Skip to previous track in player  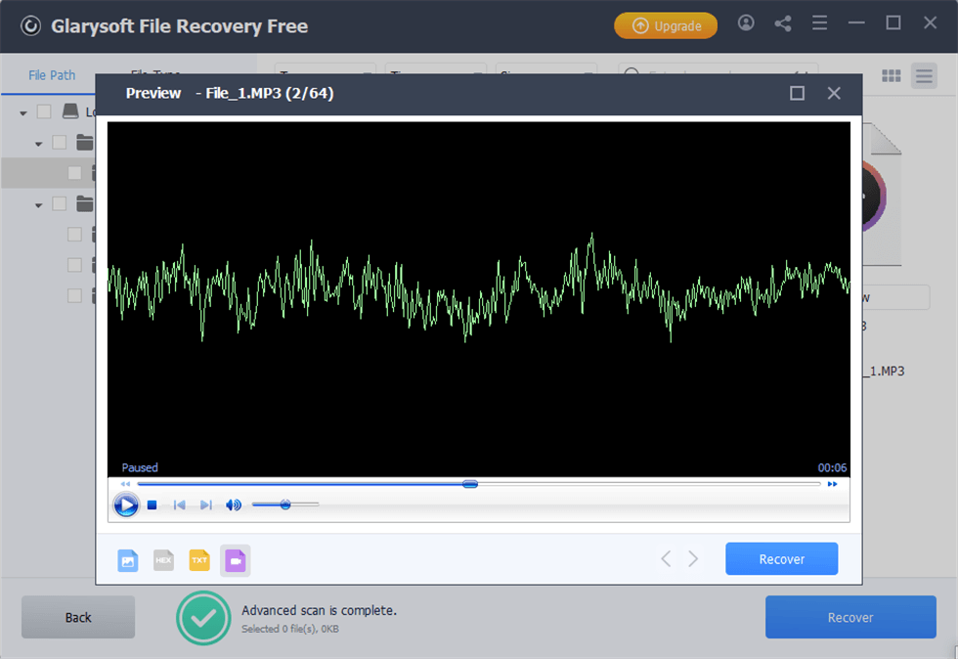[x=179, y=505]
